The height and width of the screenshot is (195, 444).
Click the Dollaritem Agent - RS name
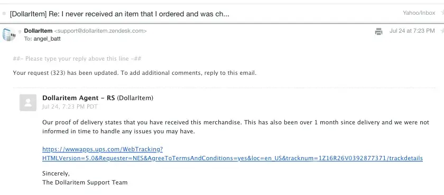coord(78,98)
